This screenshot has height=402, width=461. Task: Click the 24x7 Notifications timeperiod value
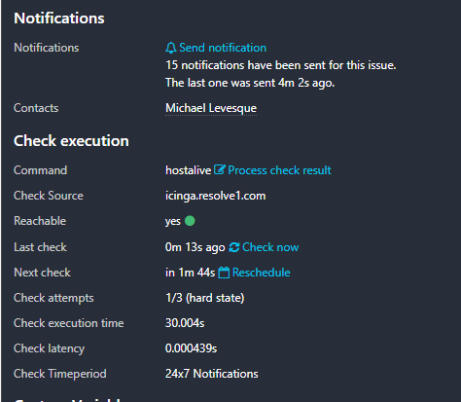(212, 374)
